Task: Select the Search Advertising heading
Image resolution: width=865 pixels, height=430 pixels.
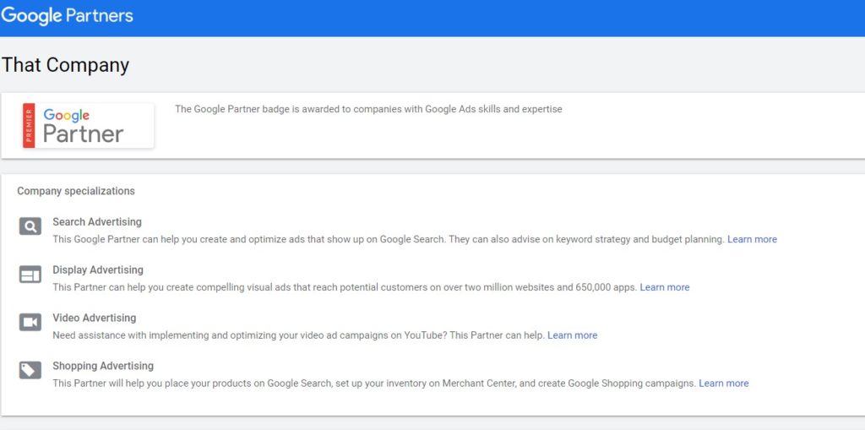Action: (x=97, y=222)
